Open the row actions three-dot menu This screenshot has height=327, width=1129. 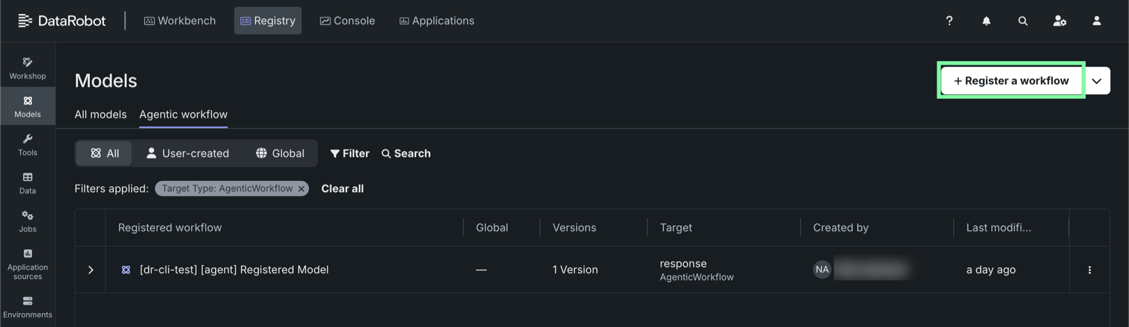(x=1089, y=270)
